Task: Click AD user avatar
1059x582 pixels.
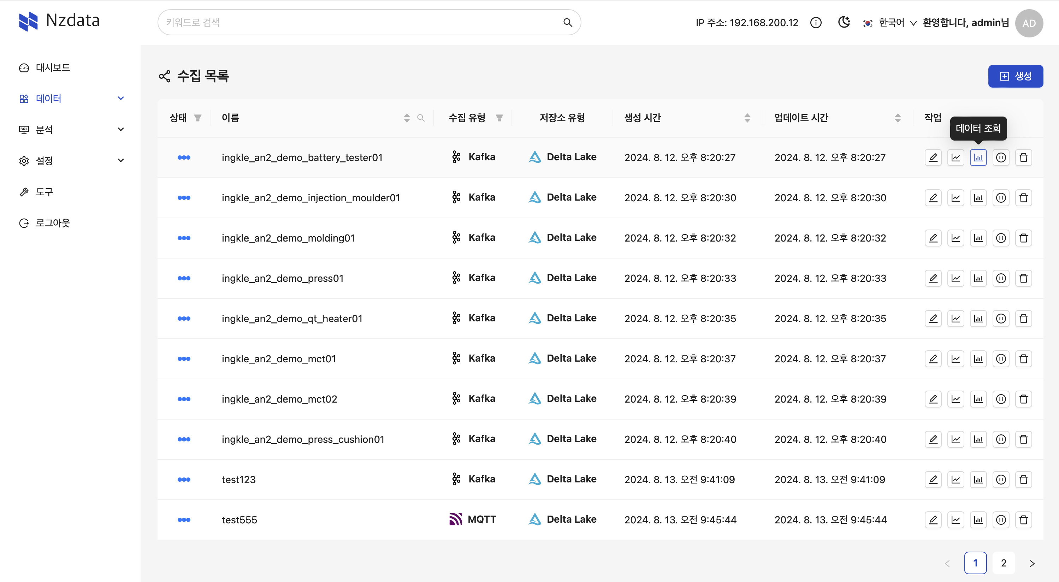Action: point(1029,23)
